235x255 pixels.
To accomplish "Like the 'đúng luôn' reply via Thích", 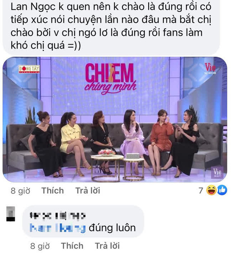I will 72,246.
